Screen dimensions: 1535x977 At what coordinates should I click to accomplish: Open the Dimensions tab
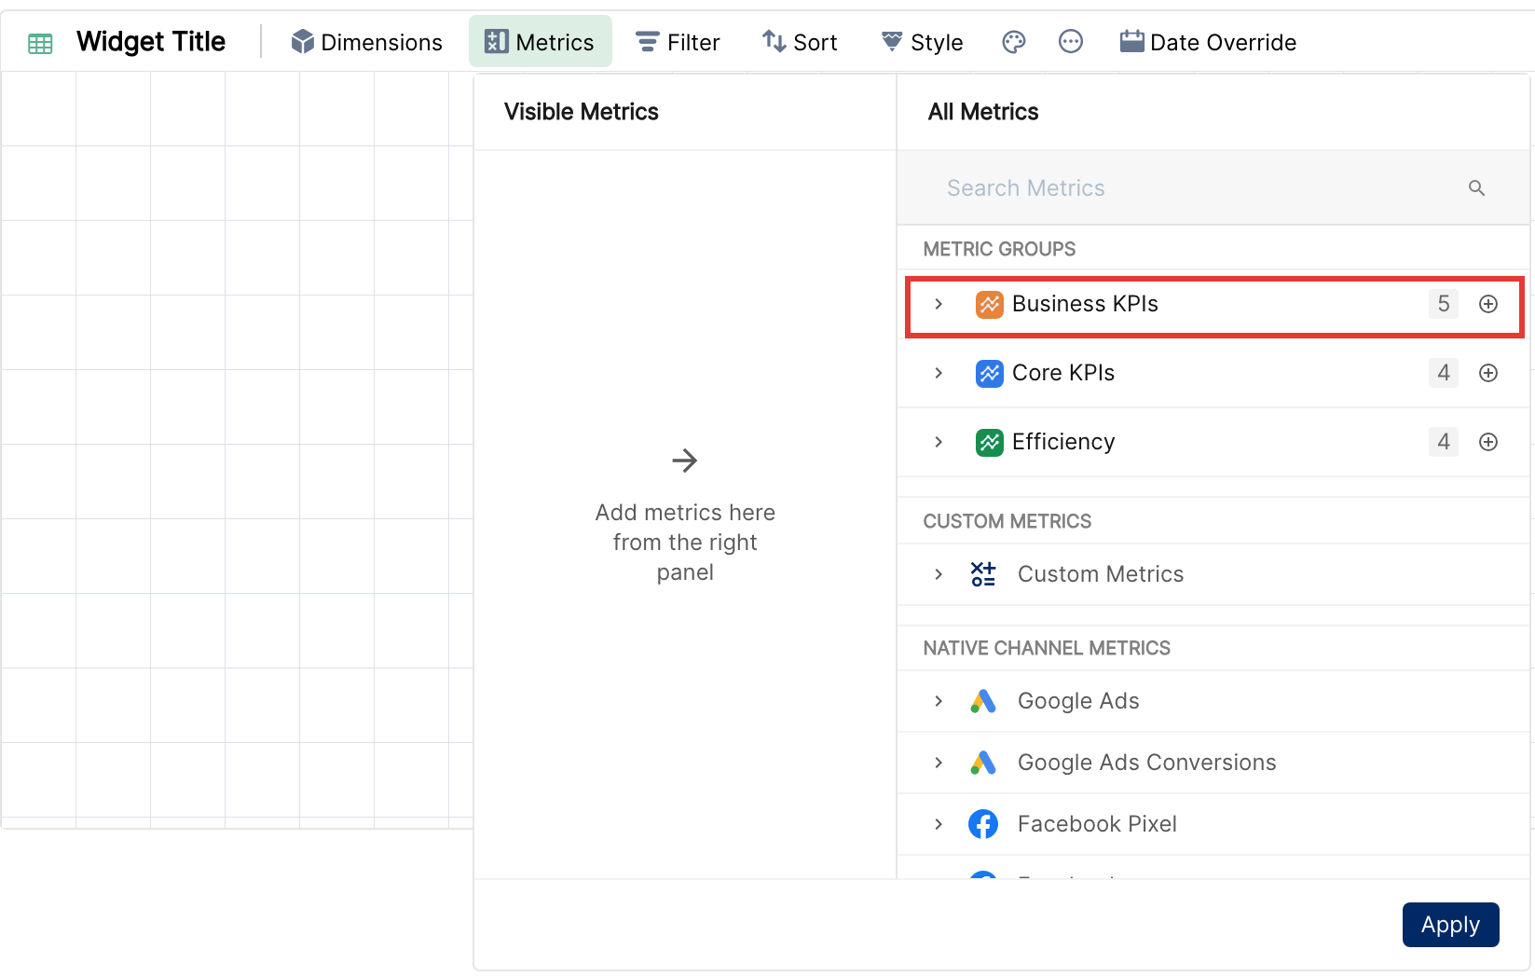click(366, 42)
